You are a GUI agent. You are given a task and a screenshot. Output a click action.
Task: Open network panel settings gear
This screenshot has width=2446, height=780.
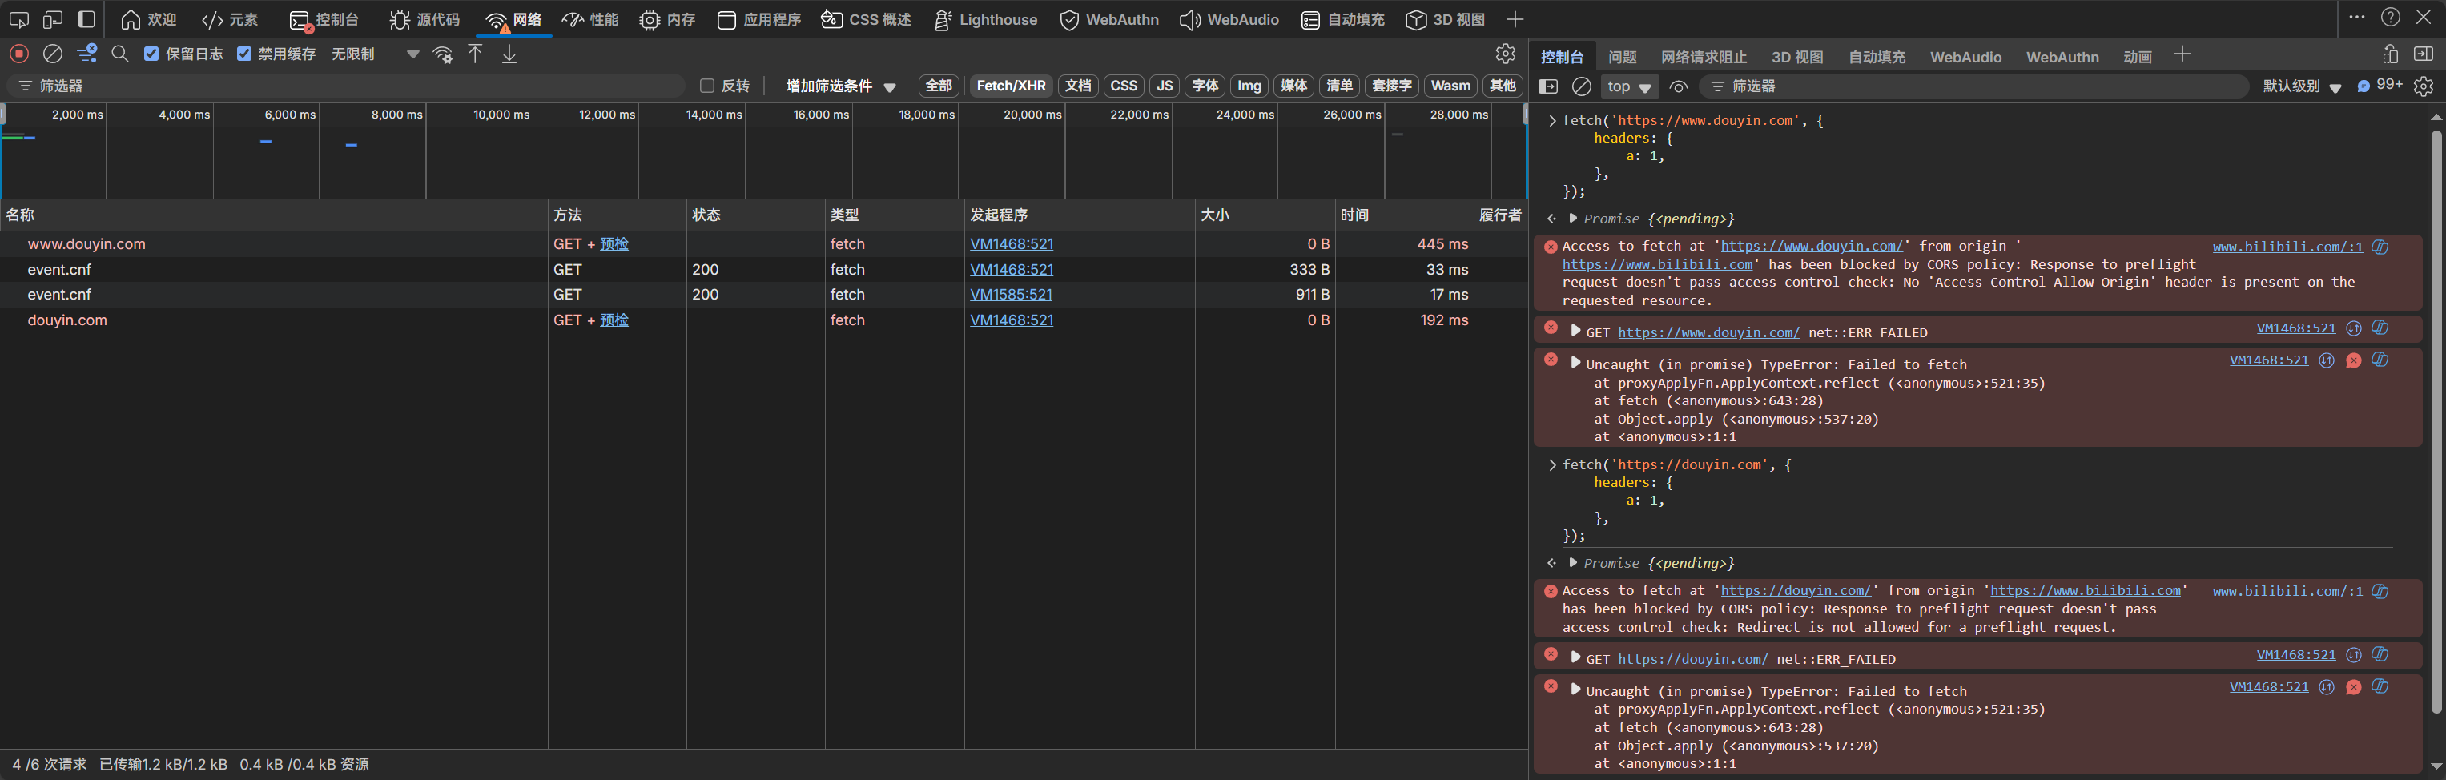coord(1505,54)
